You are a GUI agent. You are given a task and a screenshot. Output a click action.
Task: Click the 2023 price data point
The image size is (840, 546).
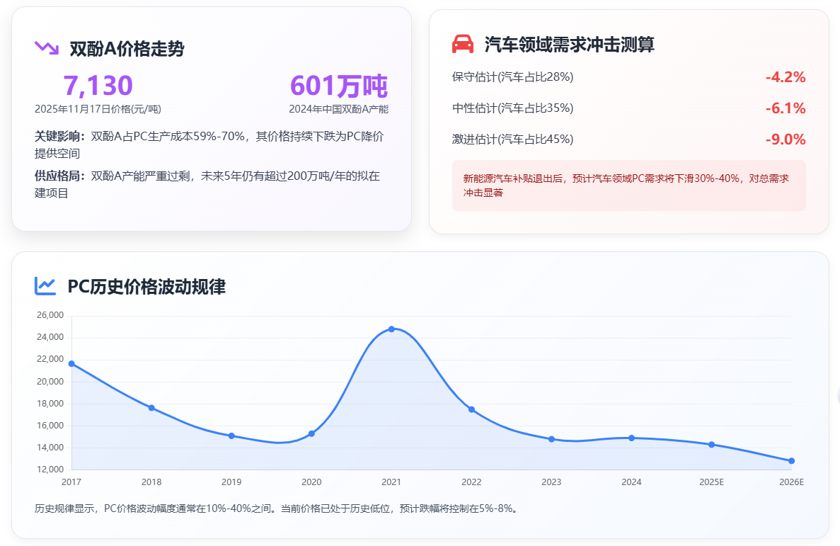point(551,439)
